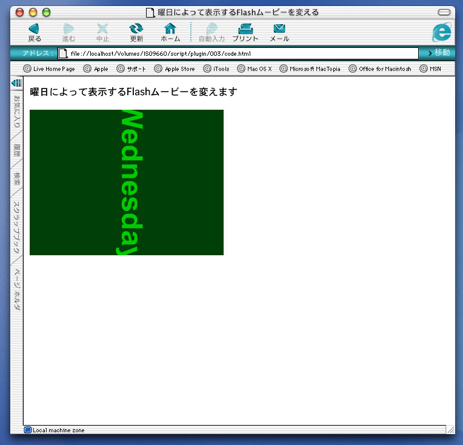
Task: Click the Internet Explorer logo icon
Action: pyautogui.click(x=441, y=32)
